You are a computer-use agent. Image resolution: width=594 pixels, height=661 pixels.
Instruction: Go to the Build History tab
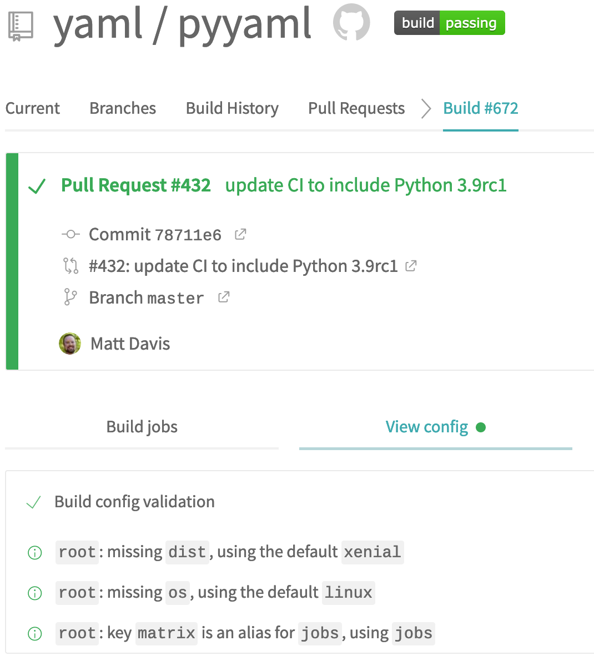(x=232, y=108)
